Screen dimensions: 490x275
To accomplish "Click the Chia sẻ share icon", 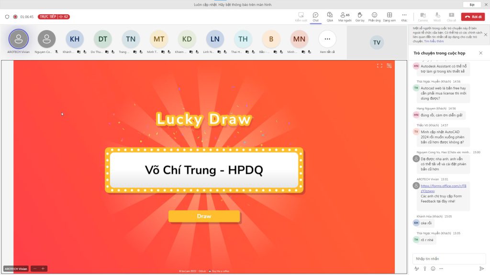I will point(451,17).
